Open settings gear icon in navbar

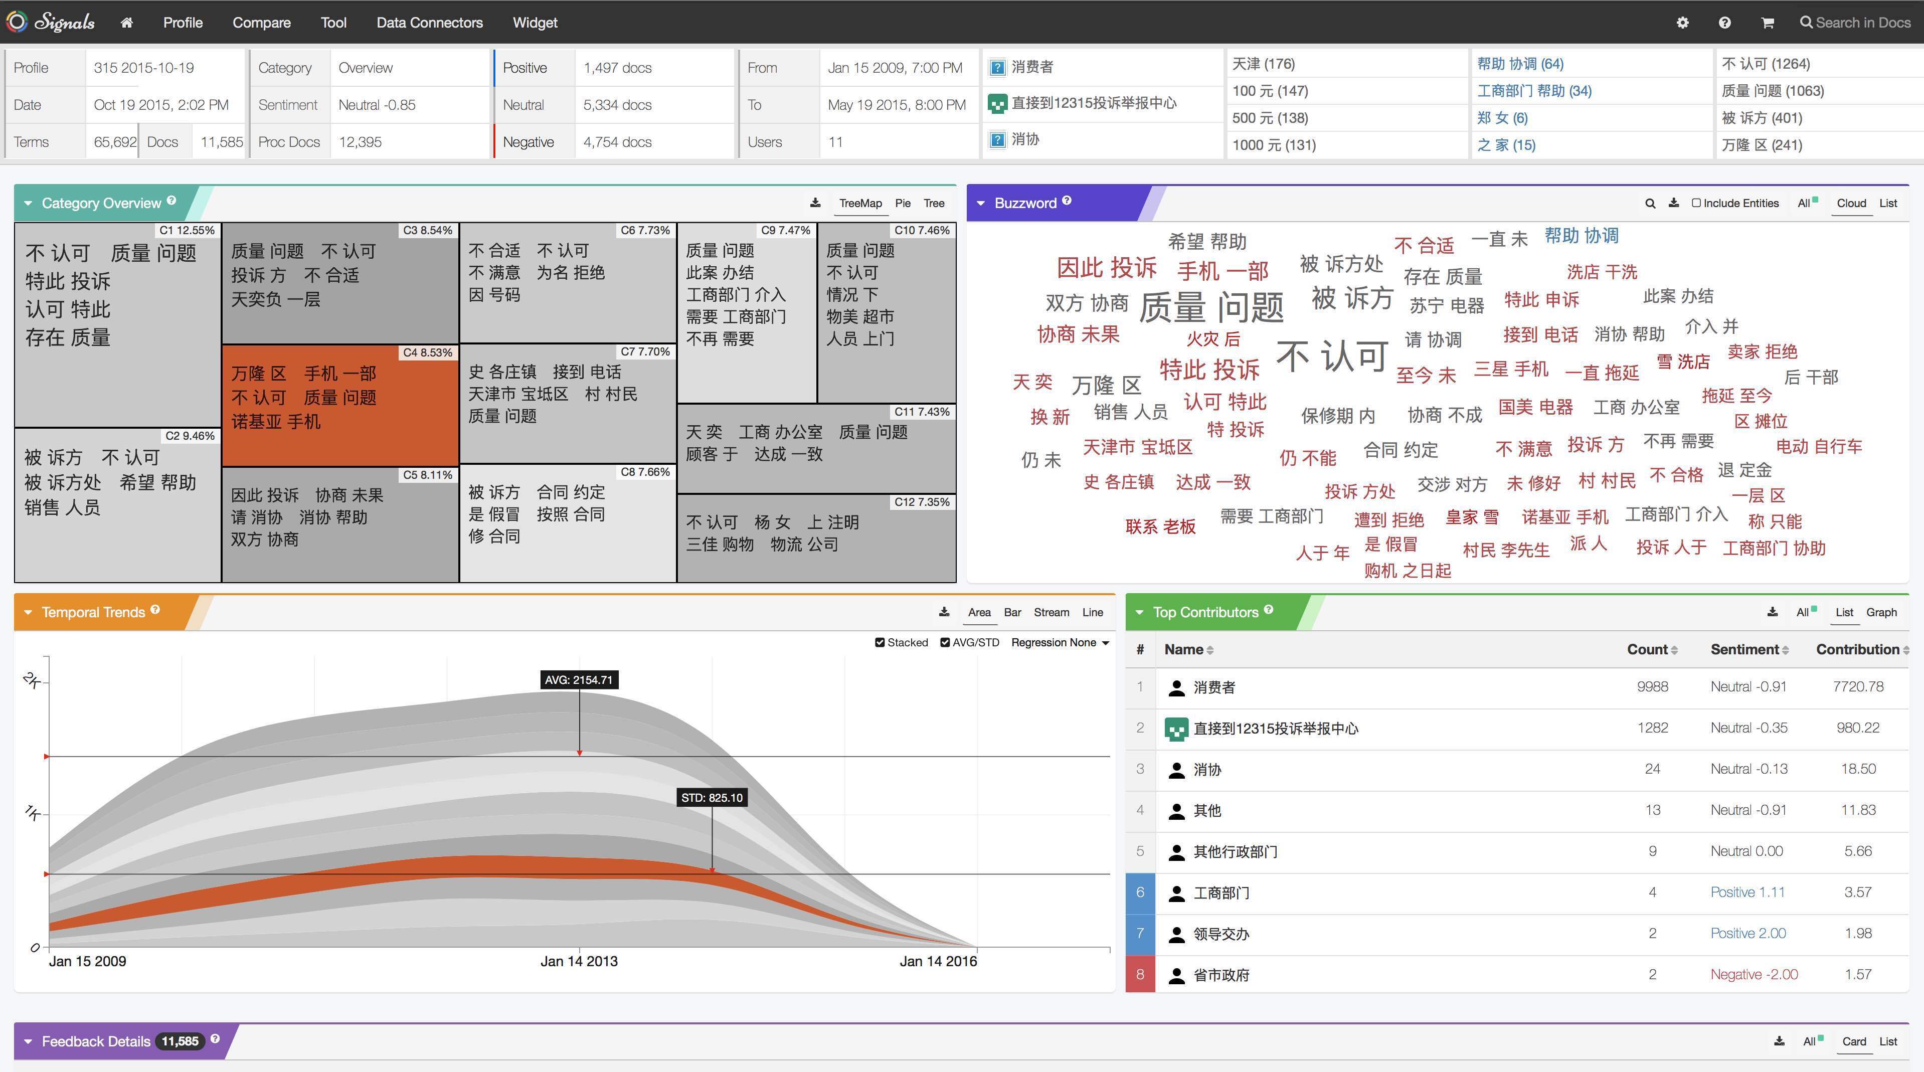[1682, 23]
